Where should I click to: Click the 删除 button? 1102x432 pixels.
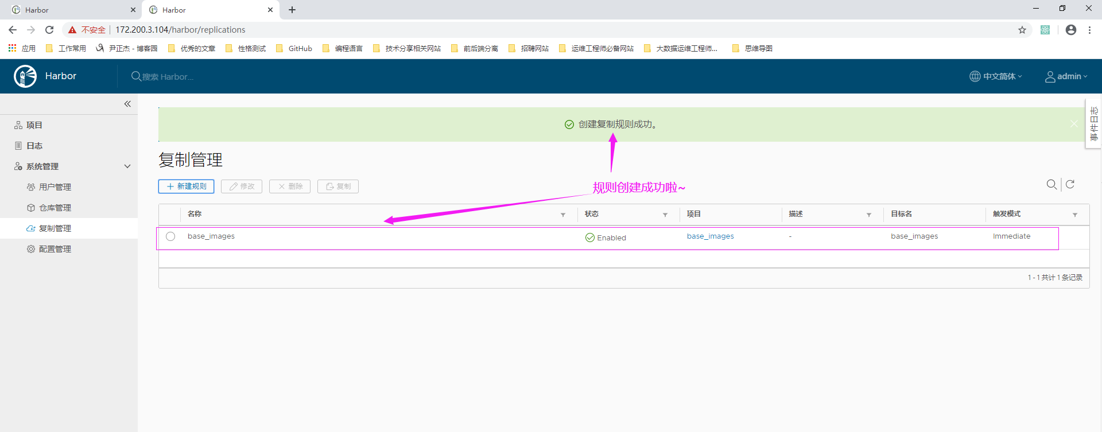point(290,186)
